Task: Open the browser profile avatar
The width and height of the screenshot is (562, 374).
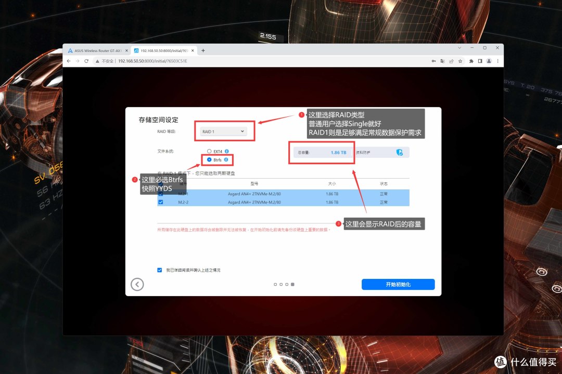Action: pyautogui.click(x=489, y=61)
